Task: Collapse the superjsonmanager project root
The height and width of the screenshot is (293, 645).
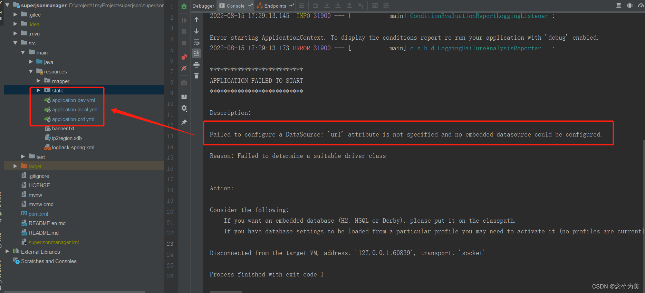Action: [7, 5]
